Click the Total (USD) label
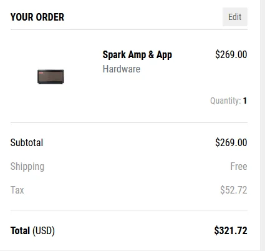 pos(32,231)
